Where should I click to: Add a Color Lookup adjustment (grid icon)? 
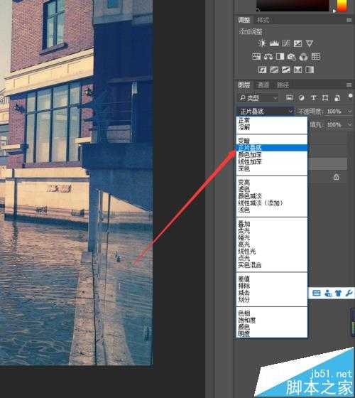315,56
